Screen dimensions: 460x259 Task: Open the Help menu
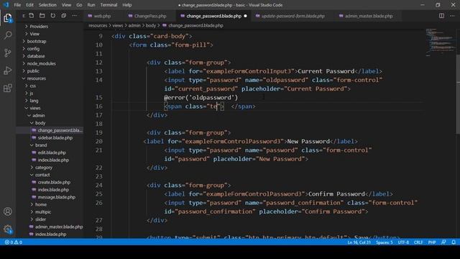126,5
